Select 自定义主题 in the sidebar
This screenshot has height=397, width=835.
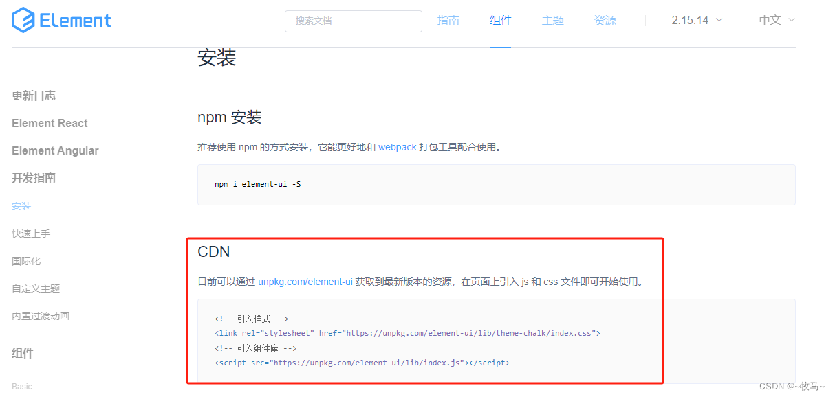(x=36, y=288)
